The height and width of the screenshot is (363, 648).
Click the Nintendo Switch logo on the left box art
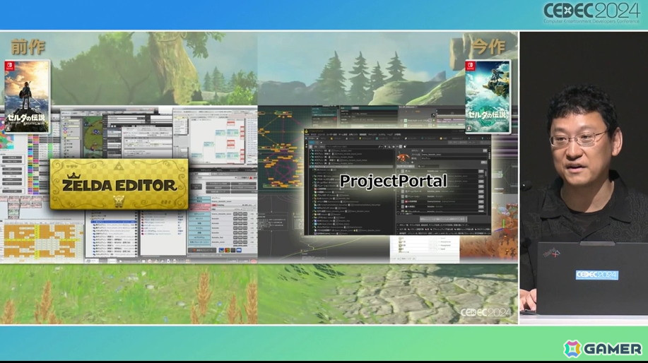pyautogui.click(x=8, y=66)
